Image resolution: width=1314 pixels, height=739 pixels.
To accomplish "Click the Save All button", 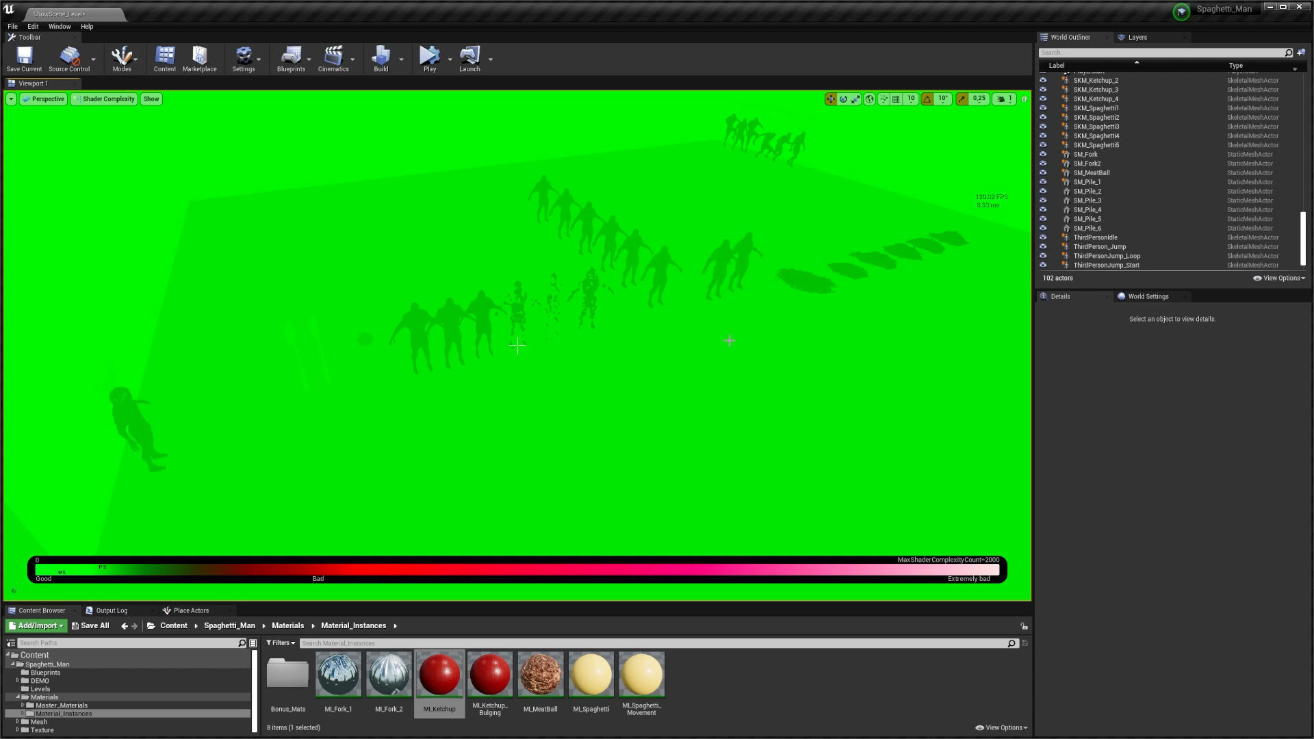I will pos(90,625).
